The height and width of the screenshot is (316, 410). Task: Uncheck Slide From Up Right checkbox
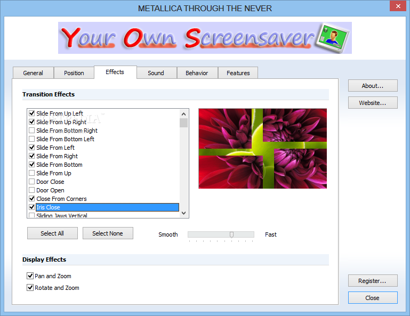click(32, 122)
